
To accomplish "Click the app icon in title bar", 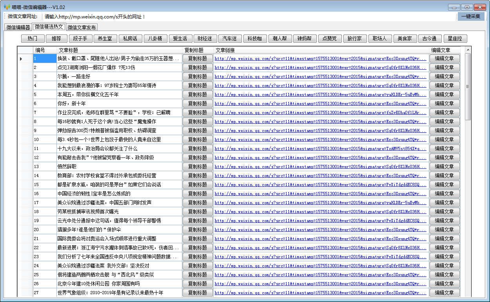I will (7, 7).
